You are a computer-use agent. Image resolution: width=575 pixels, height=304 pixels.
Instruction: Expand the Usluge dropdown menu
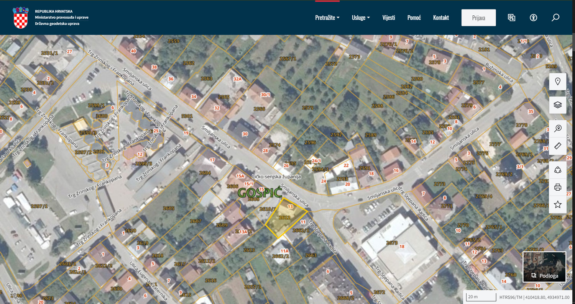(361, 18)
